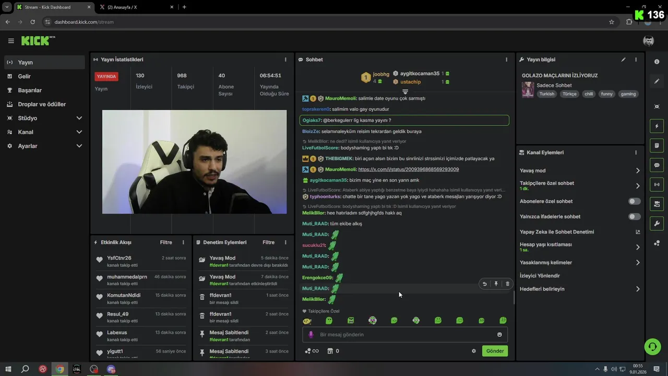668x376 pixels.
Task: Select the Stream - Kick Dashboard browser tab
Action: point(54,7)
